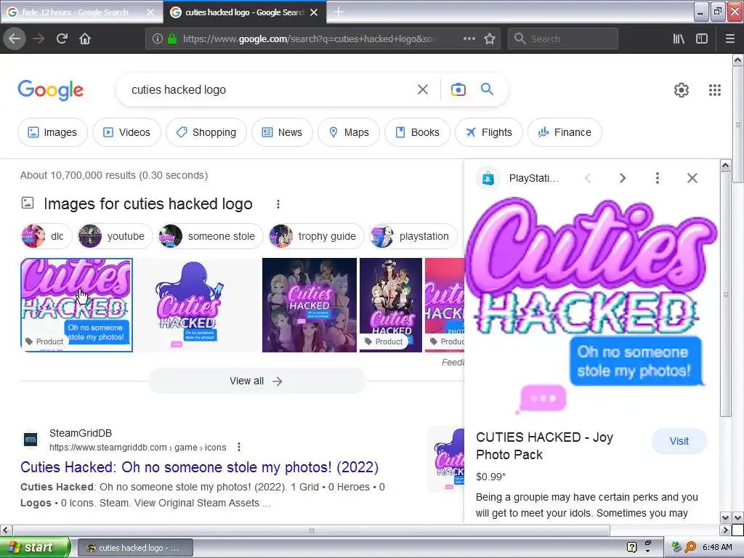The width and height of the screenshot is (744, 558).
Task: Open fourth thumbnail with cowboy hat character
Action: coord(390,305)
